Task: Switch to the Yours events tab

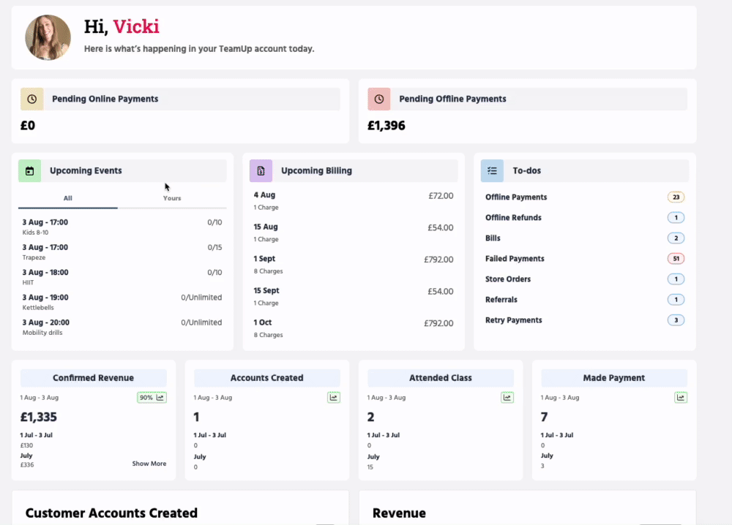Action: point(172,198)
